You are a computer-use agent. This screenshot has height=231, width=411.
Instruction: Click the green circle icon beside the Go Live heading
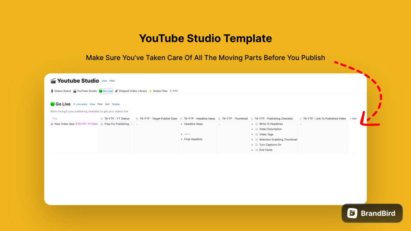click(52, 104)
